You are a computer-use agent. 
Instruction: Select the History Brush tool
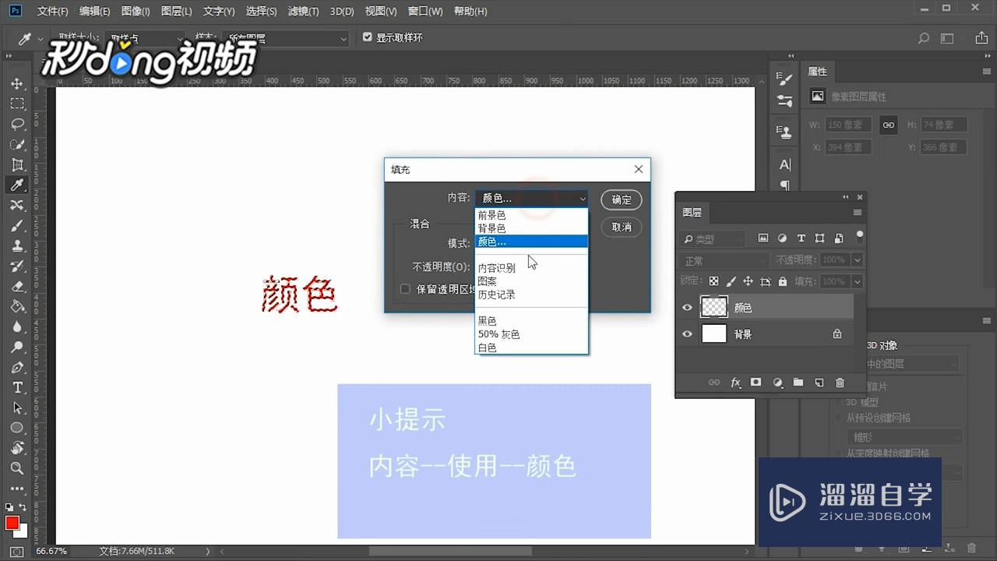[x=17, y=266]
